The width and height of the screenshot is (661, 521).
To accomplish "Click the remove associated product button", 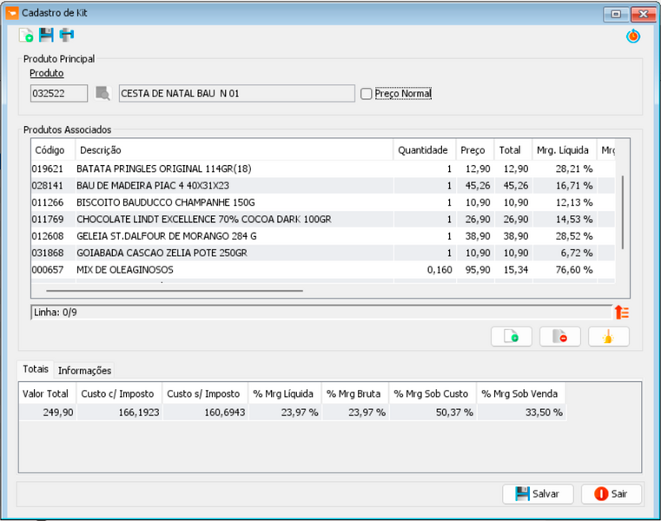I will pyautogui.click(x=560, y=337).
